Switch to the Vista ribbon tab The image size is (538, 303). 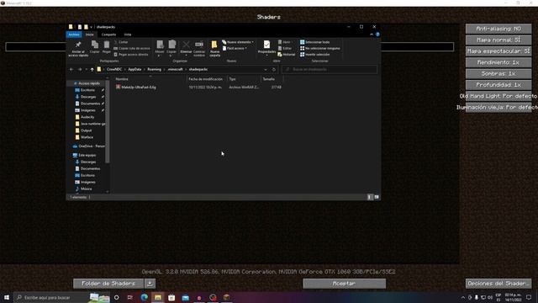click(x=128, y=35)
